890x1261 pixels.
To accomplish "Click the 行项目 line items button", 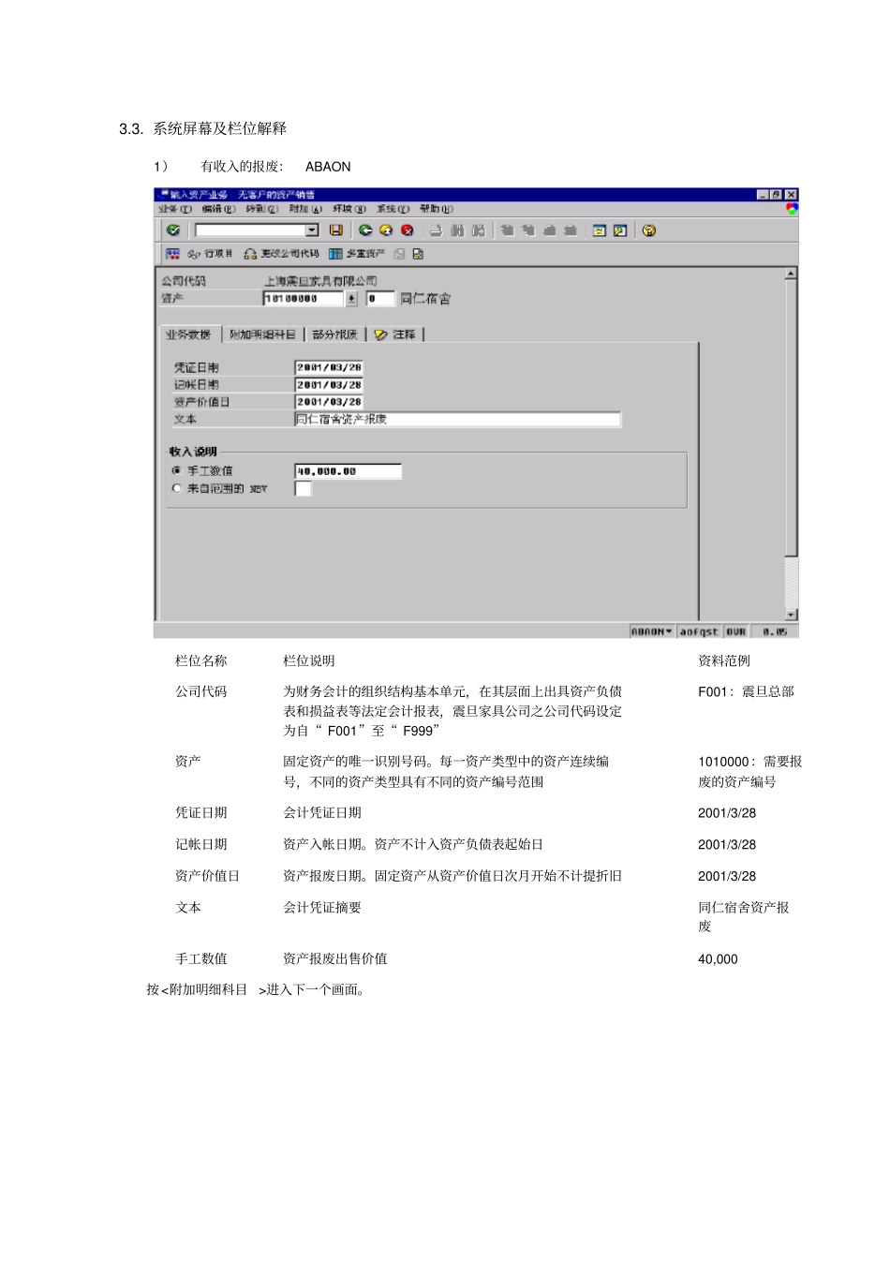I will click(210, 254).
